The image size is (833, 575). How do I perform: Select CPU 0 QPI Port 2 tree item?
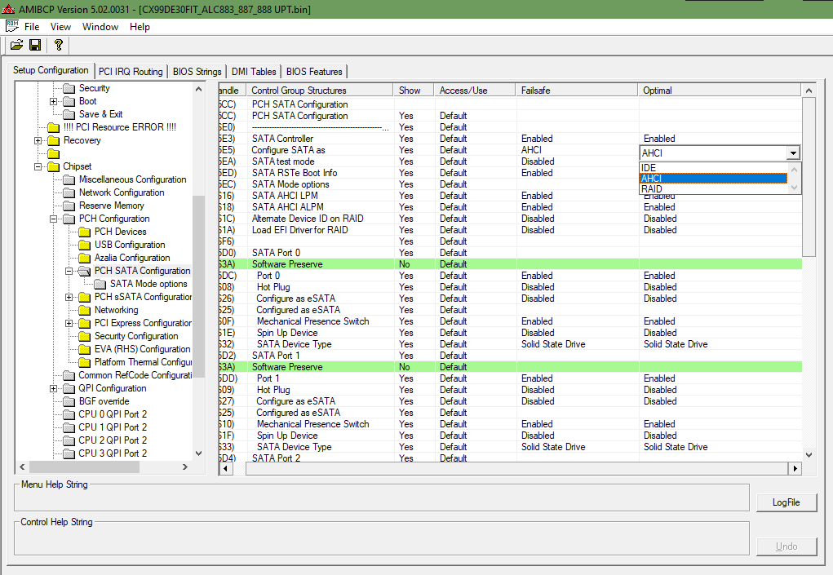113,414
